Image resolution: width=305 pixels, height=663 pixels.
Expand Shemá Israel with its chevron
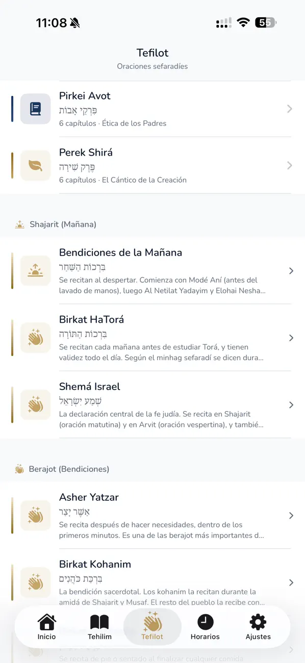click(x=291, y=405)
